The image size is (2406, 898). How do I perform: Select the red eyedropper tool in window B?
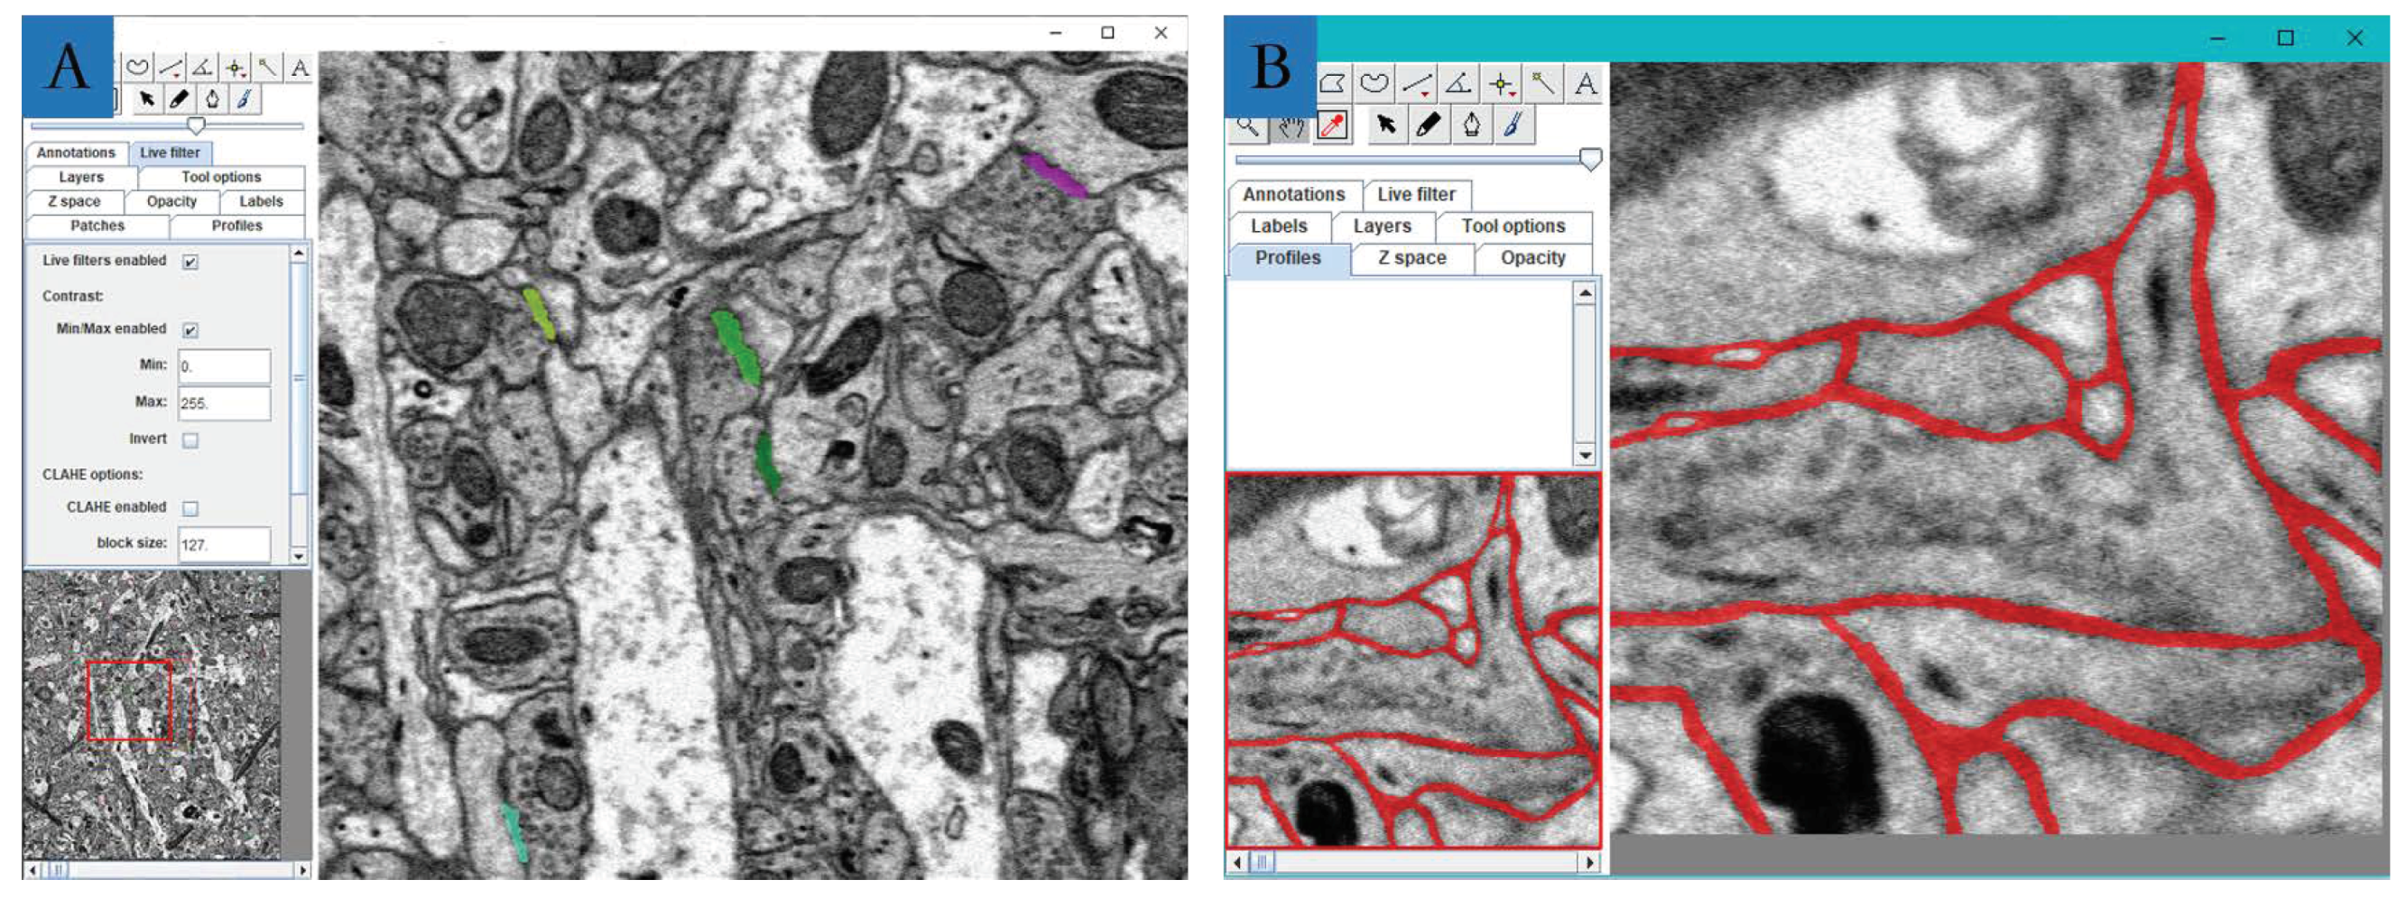[1332, 124]
